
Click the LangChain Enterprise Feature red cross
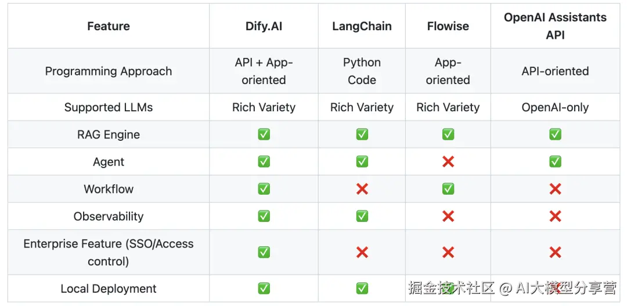point(362,252)
